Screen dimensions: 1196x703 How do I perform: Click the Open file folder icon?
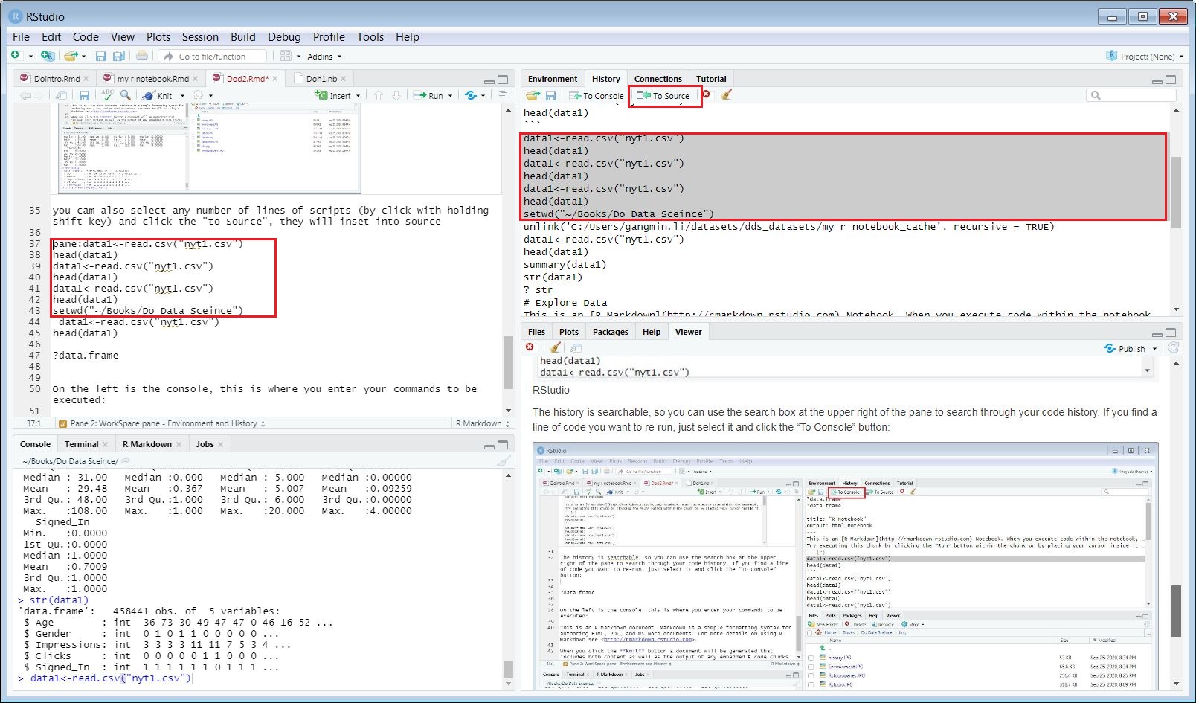tap(71, 56)
